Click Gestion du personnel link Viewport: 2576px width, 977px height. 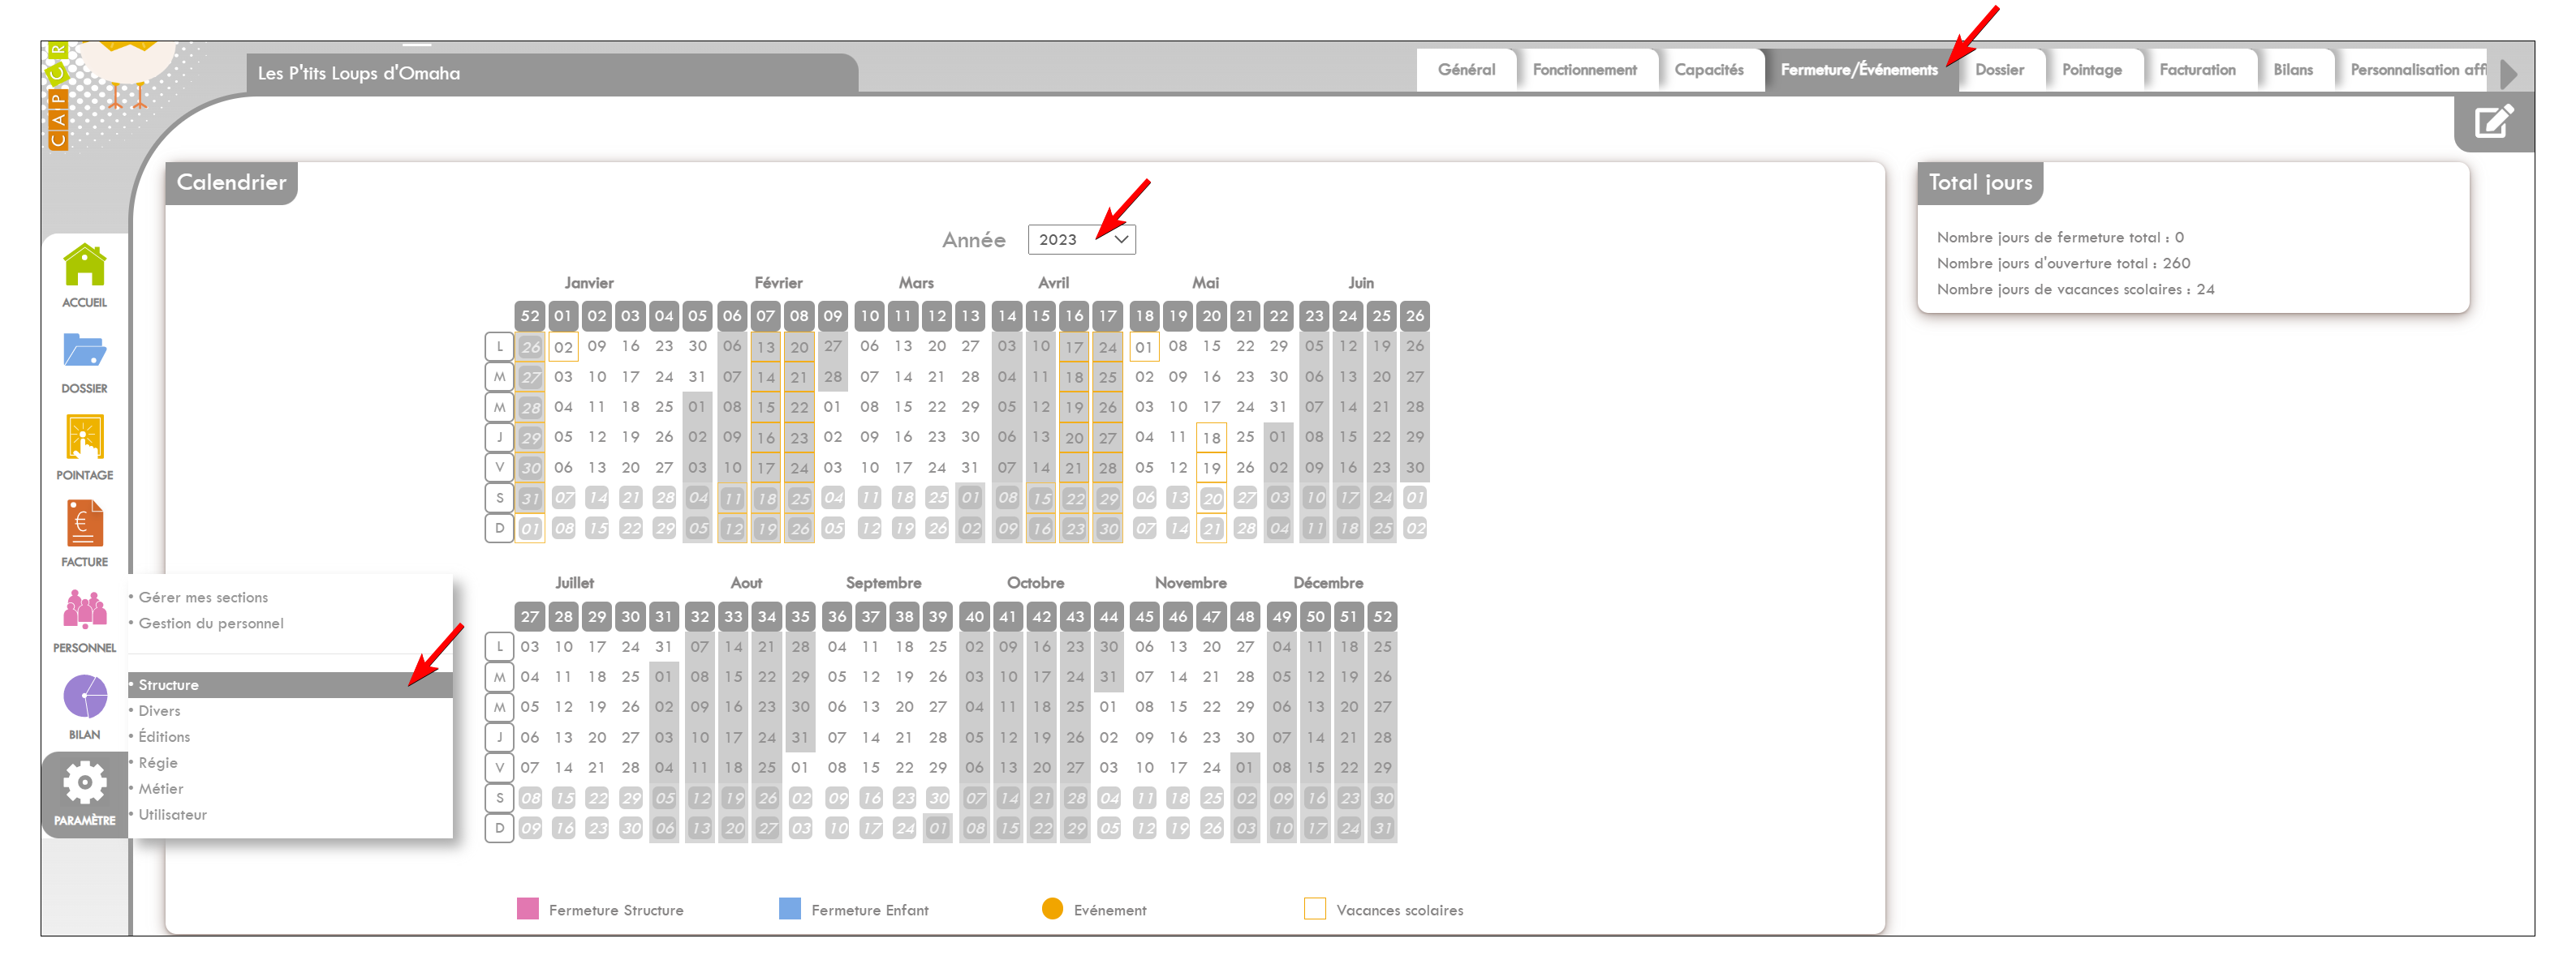pos(211,623)
